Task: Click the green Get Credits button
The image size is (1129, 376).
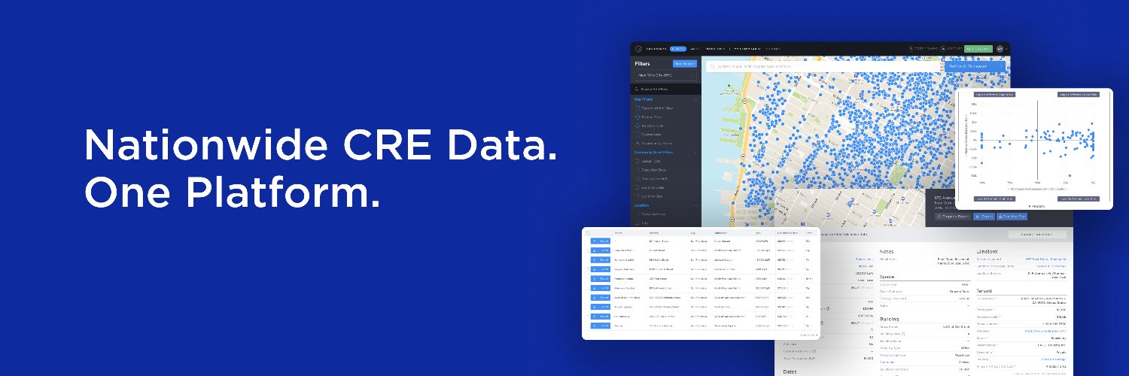Action: pyautogui.click(x=978, y=48)
